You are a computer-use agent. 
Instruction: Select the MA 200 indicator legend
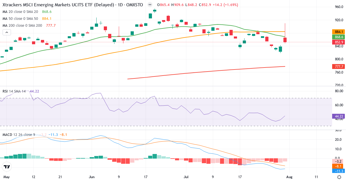point(29,26)
